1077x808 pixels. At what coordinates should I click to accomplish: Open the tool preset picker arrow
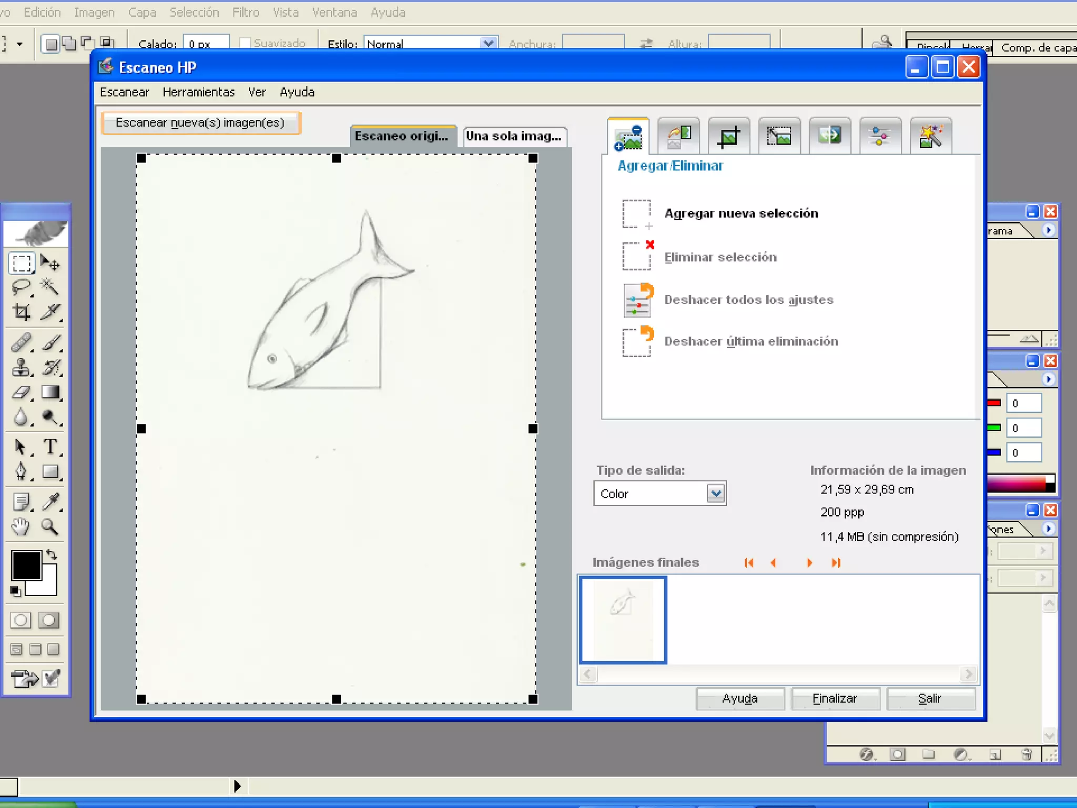pyautogui.click(x=19, y=44)
